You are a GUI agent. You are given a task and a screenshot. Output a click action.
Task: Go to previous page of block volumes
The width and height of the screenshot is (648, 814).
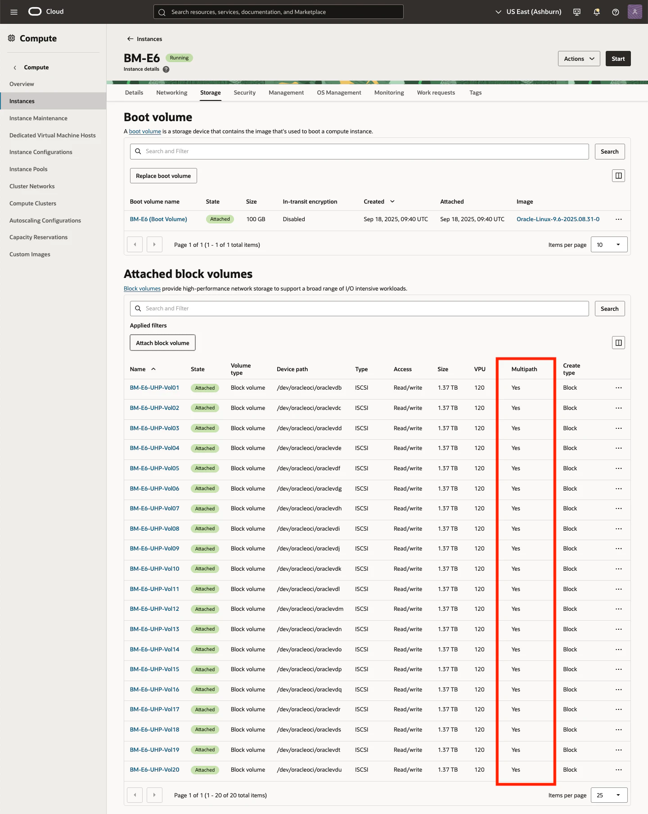135,795
